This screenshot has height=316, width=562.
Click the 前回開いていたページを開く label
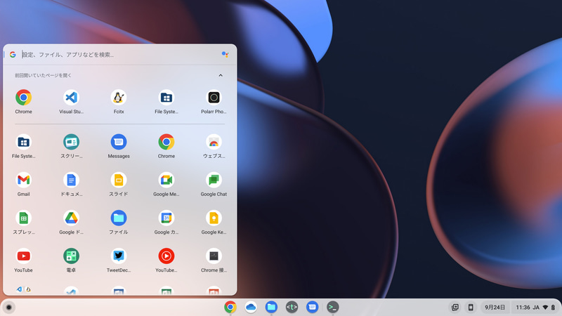pos(43,75)
